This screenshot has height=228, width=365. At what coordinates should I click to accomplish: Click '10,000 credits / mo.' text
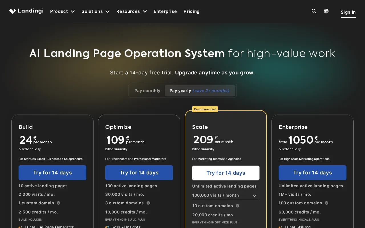point(126,212)
